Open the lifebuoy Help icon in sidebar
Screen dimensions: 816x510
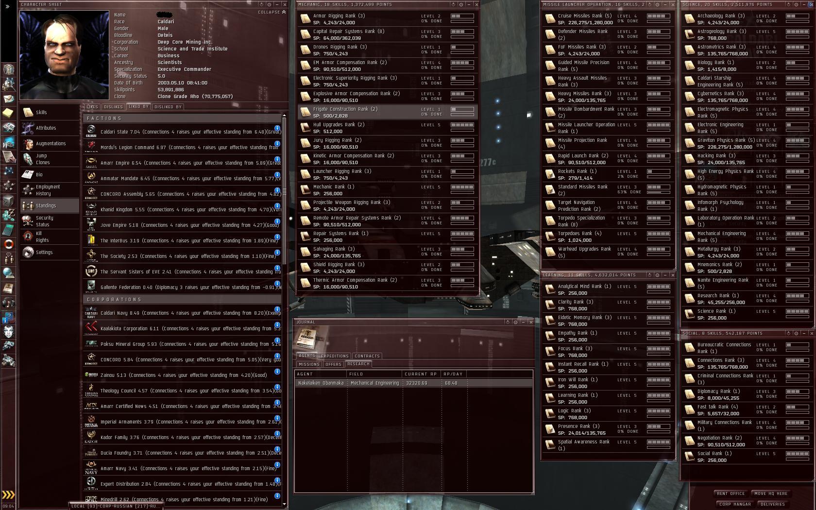[x=8, y=244]
